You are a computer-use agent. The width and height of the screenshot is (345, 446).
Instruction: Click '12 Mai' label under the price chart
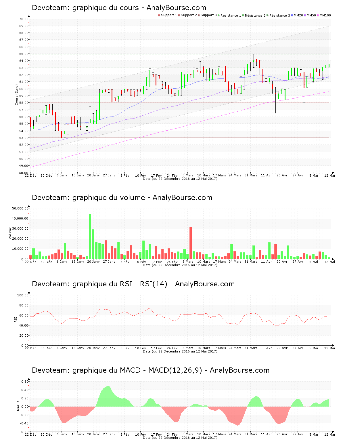[x=329, y=175]
